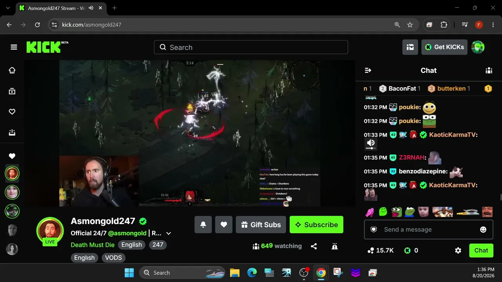Focus the Send a message field
The width and height of the screenshot is (502, 282).
(429, 230)
